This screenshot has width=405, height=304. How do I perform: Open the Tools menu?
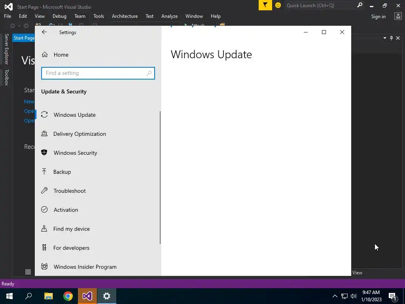pos(98,16)
